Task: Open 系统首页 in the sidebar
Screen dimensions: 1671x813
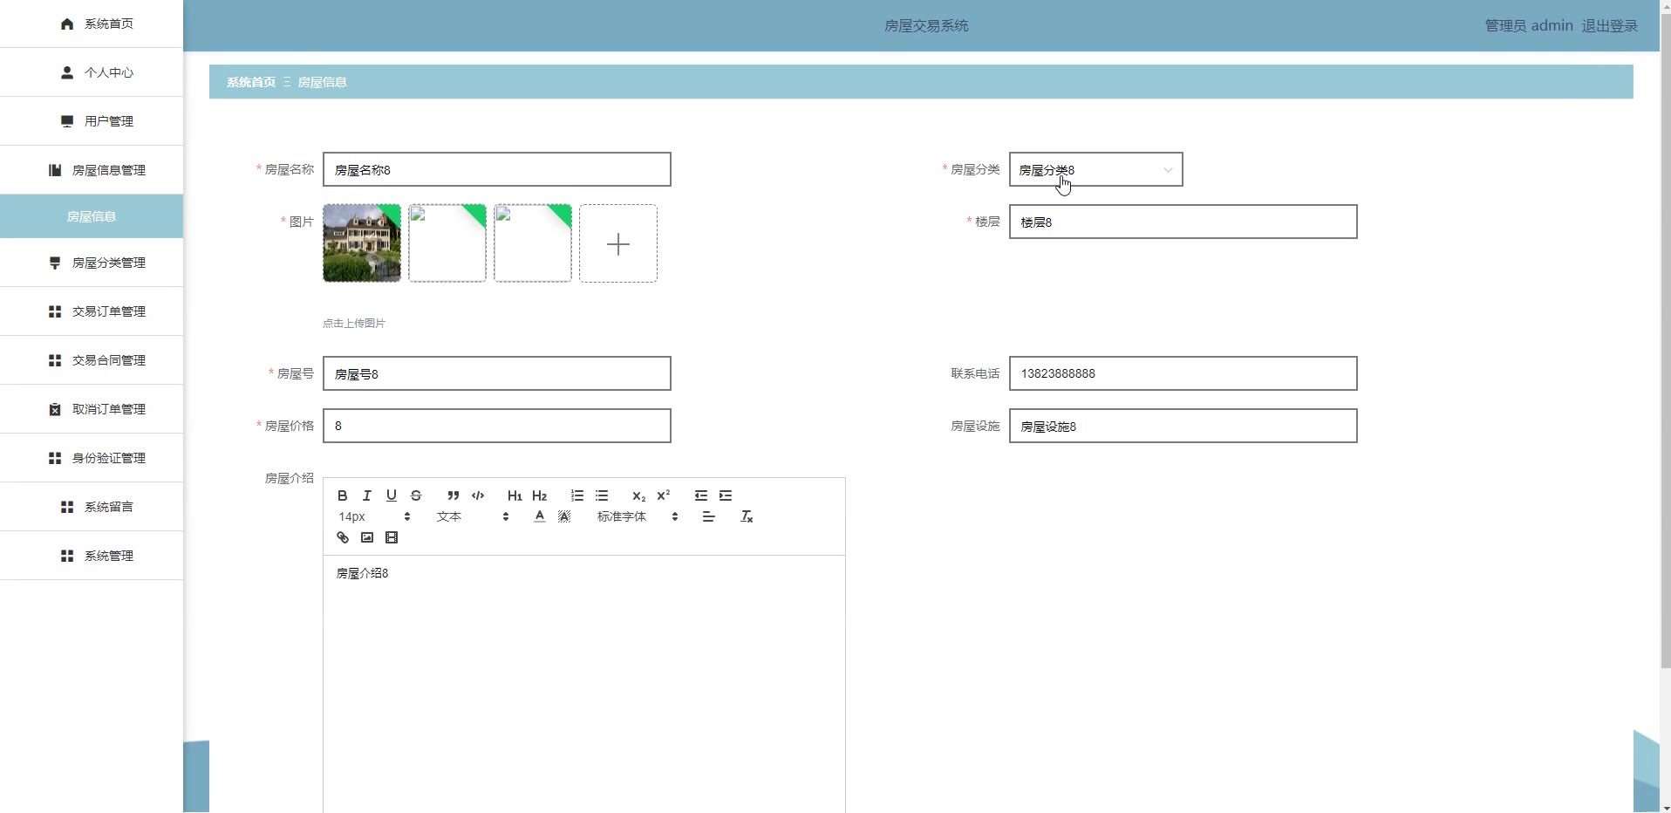Action: pyautogui.click(x=92, y=24)
